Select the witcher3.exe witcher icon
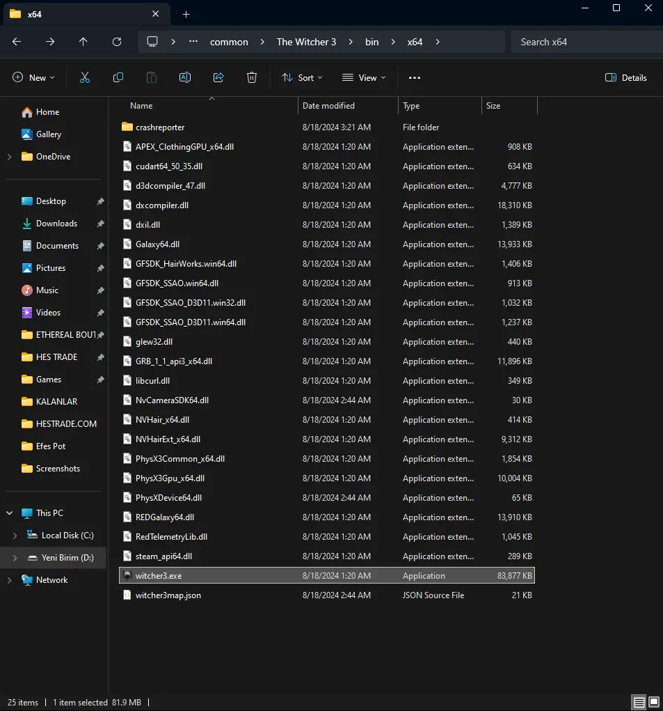The image size is (663, 711). click(x=127, y=575)
